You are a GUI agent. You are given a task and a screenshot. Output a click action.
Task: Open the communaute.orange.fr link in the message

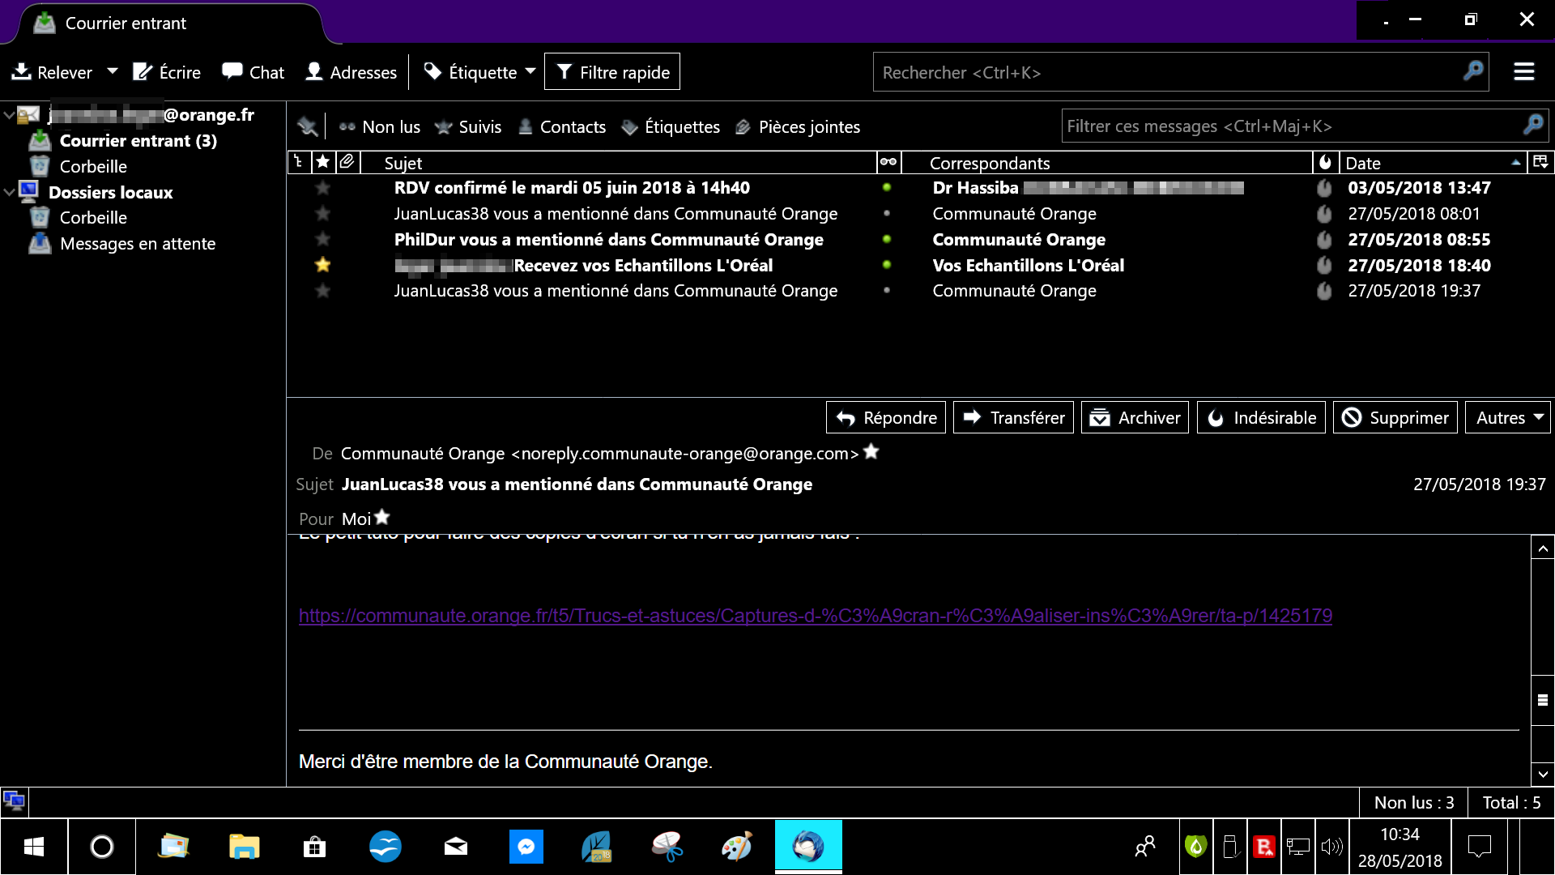pos(815,616)
